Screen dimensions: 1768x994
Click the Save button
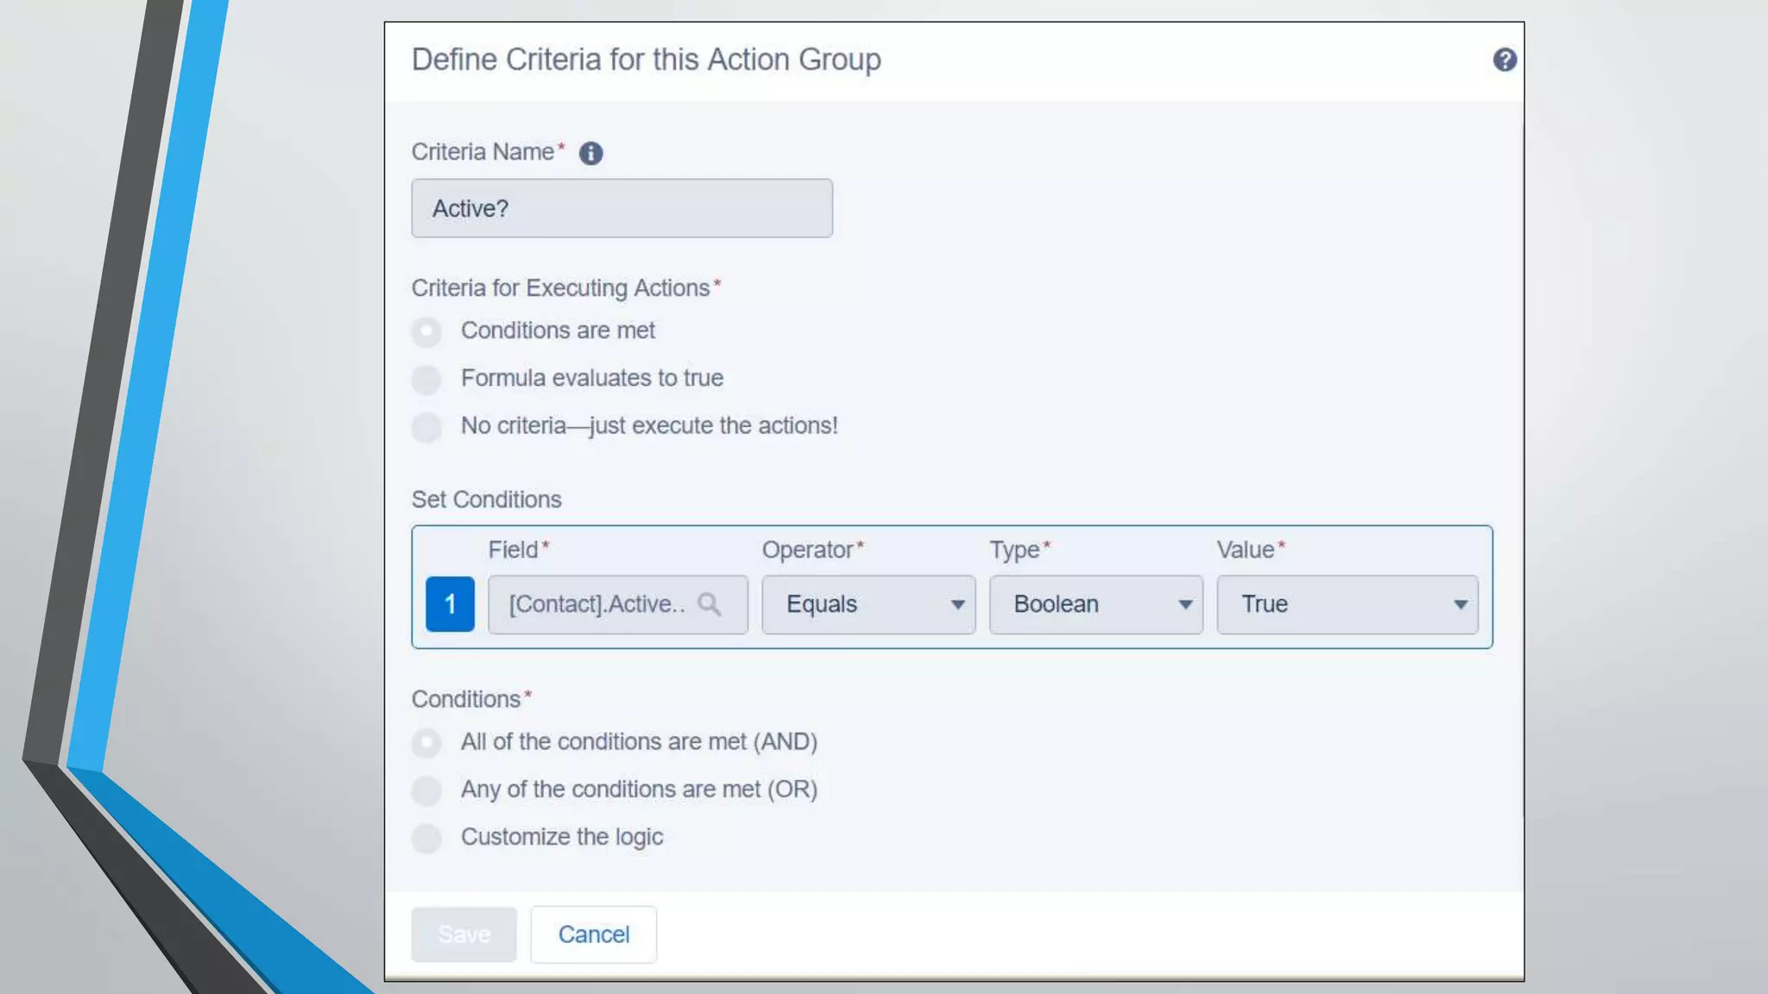click(464, 934)
